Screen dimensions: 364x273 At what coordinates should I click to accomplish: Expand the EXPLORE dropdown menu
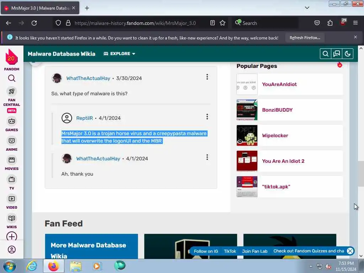[119, 54]
